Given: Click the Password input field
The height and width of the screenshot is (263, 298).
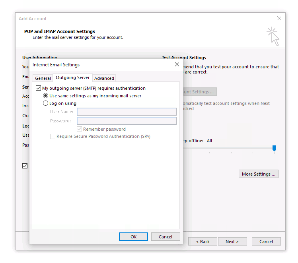Looking at the screenshot, I should pyautogui.click(x=126, y=121).
